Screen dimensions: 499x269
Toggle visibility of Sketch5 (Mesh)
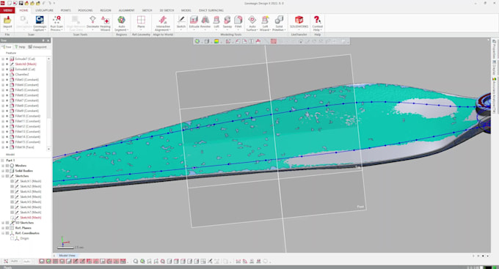click(12, 202)
